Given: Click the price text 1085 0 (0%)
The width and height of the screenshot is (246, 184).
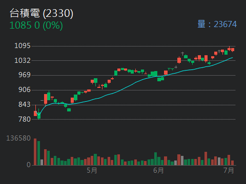Looking at the screenshot, I should (x=36, y=26).
